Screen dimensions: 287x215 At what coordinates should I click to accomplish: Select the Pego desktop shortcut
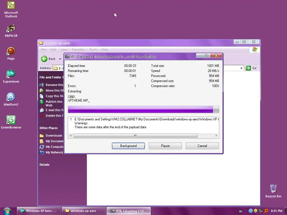11,53
